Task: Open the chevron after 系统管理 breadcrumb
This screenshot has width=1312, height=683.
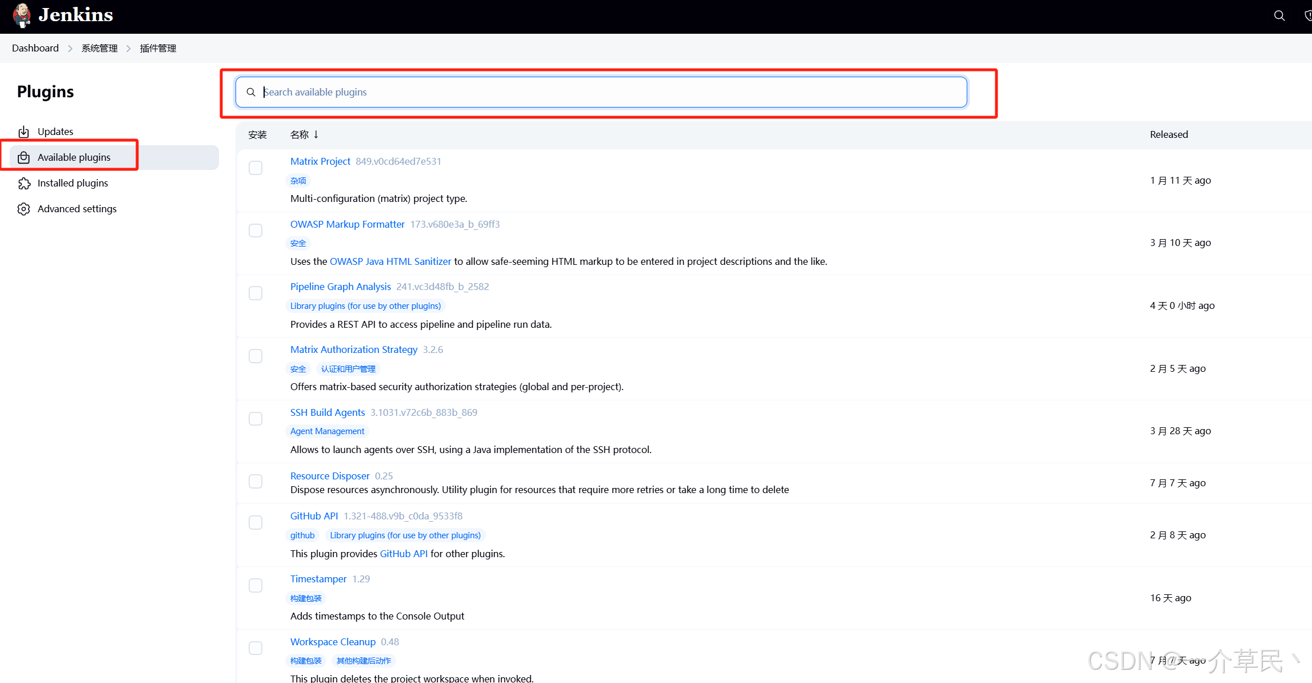Action: click(129, 49)
